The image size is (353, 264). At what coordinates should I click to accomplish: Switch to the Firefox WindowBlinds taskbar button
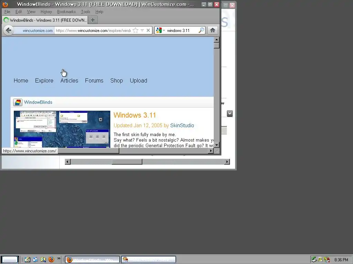pyautogui.click(x=92, y=260)
